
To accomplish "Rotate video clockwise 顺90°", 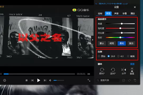I will pos(102,71).
